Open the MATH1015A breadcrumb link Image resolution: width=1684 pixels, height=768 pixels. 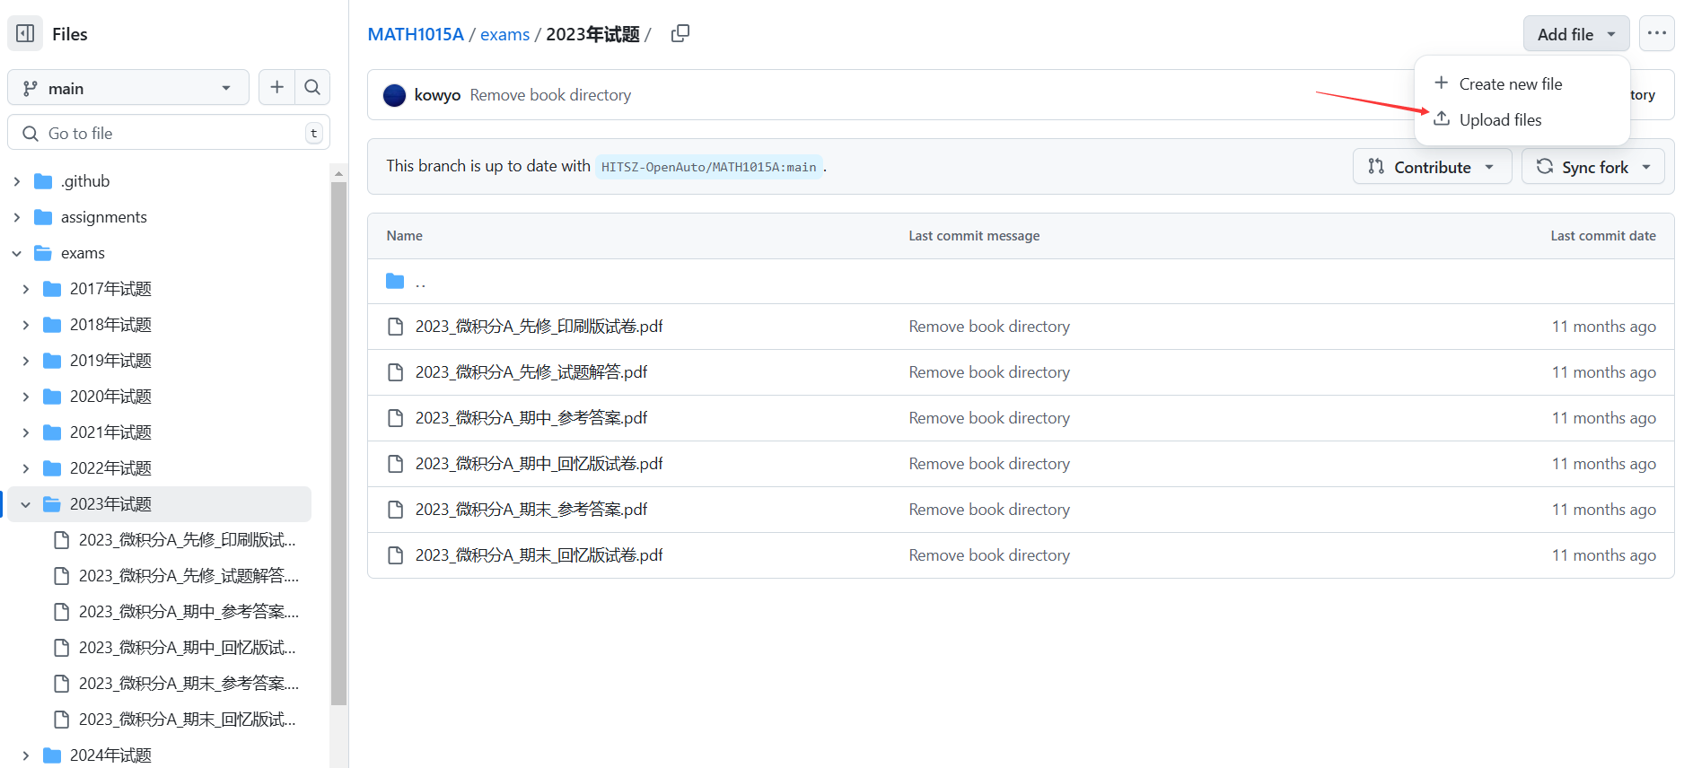(416, 34)
